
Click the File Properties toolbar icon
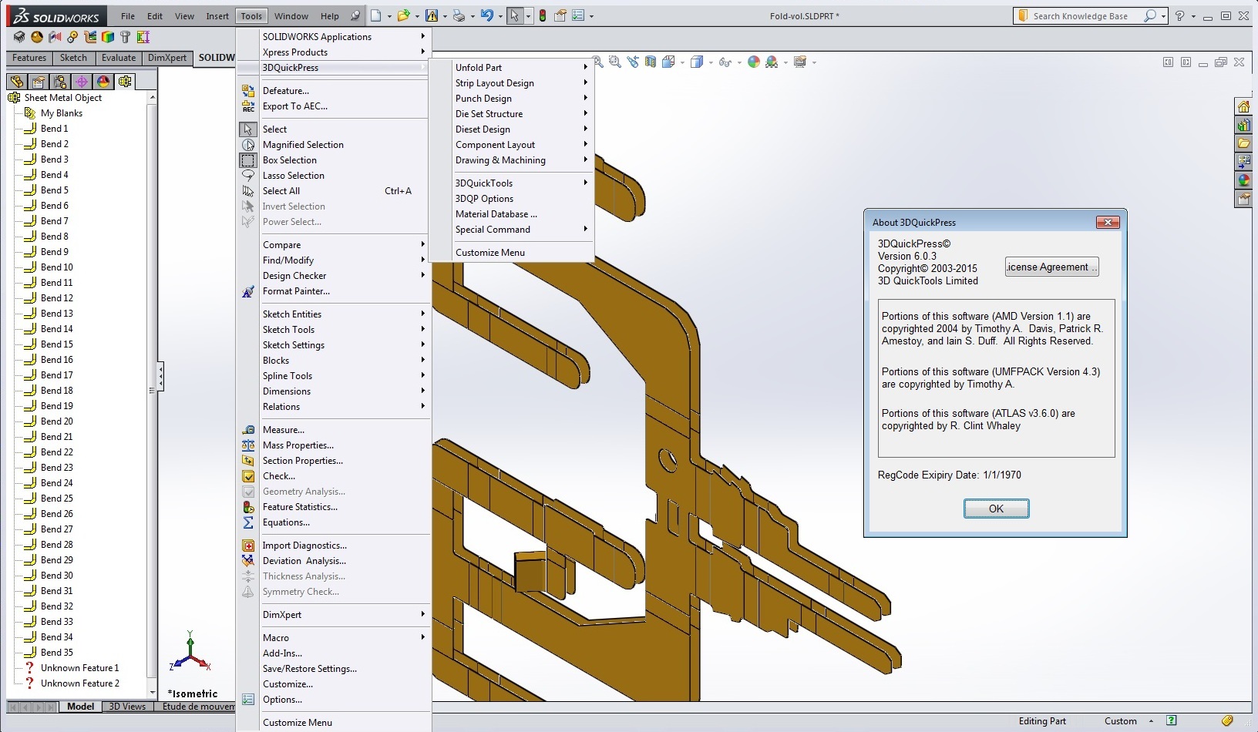[560, 15]
